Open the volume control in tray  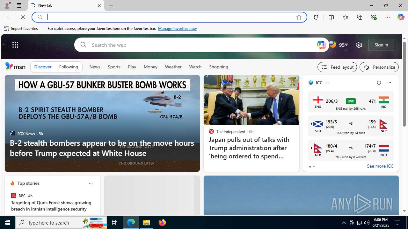[x=367, y=223]
